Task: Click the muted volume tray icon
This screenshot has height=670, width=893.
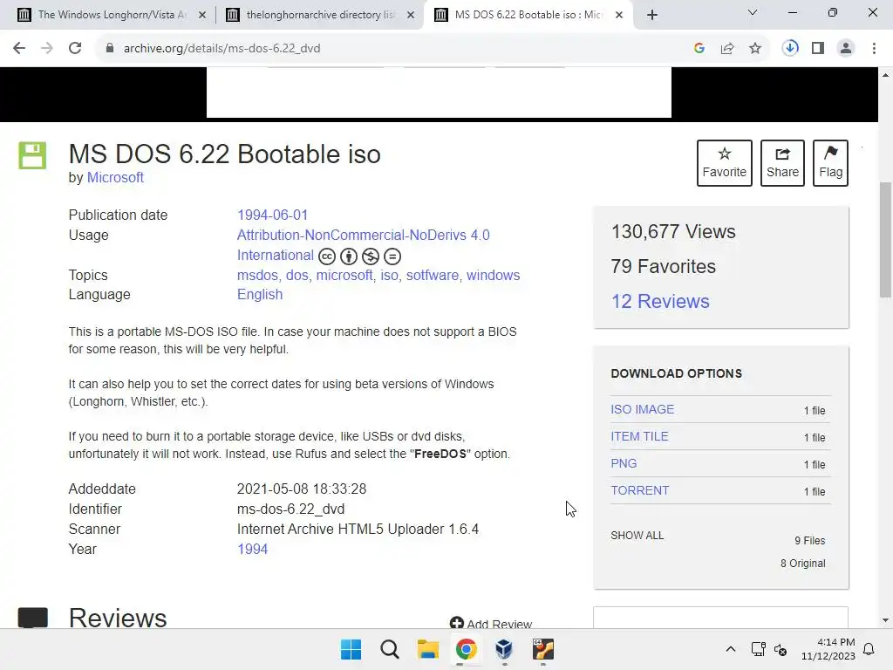Action: 781,649
